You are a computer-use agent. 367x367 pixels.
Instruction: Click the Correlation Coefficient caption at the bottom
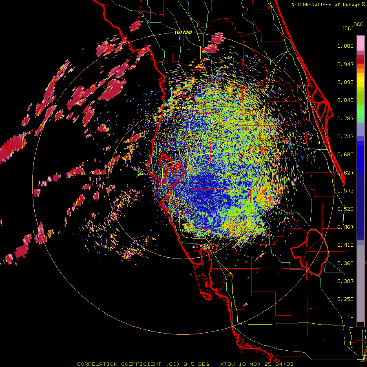(x=186, y=364)
